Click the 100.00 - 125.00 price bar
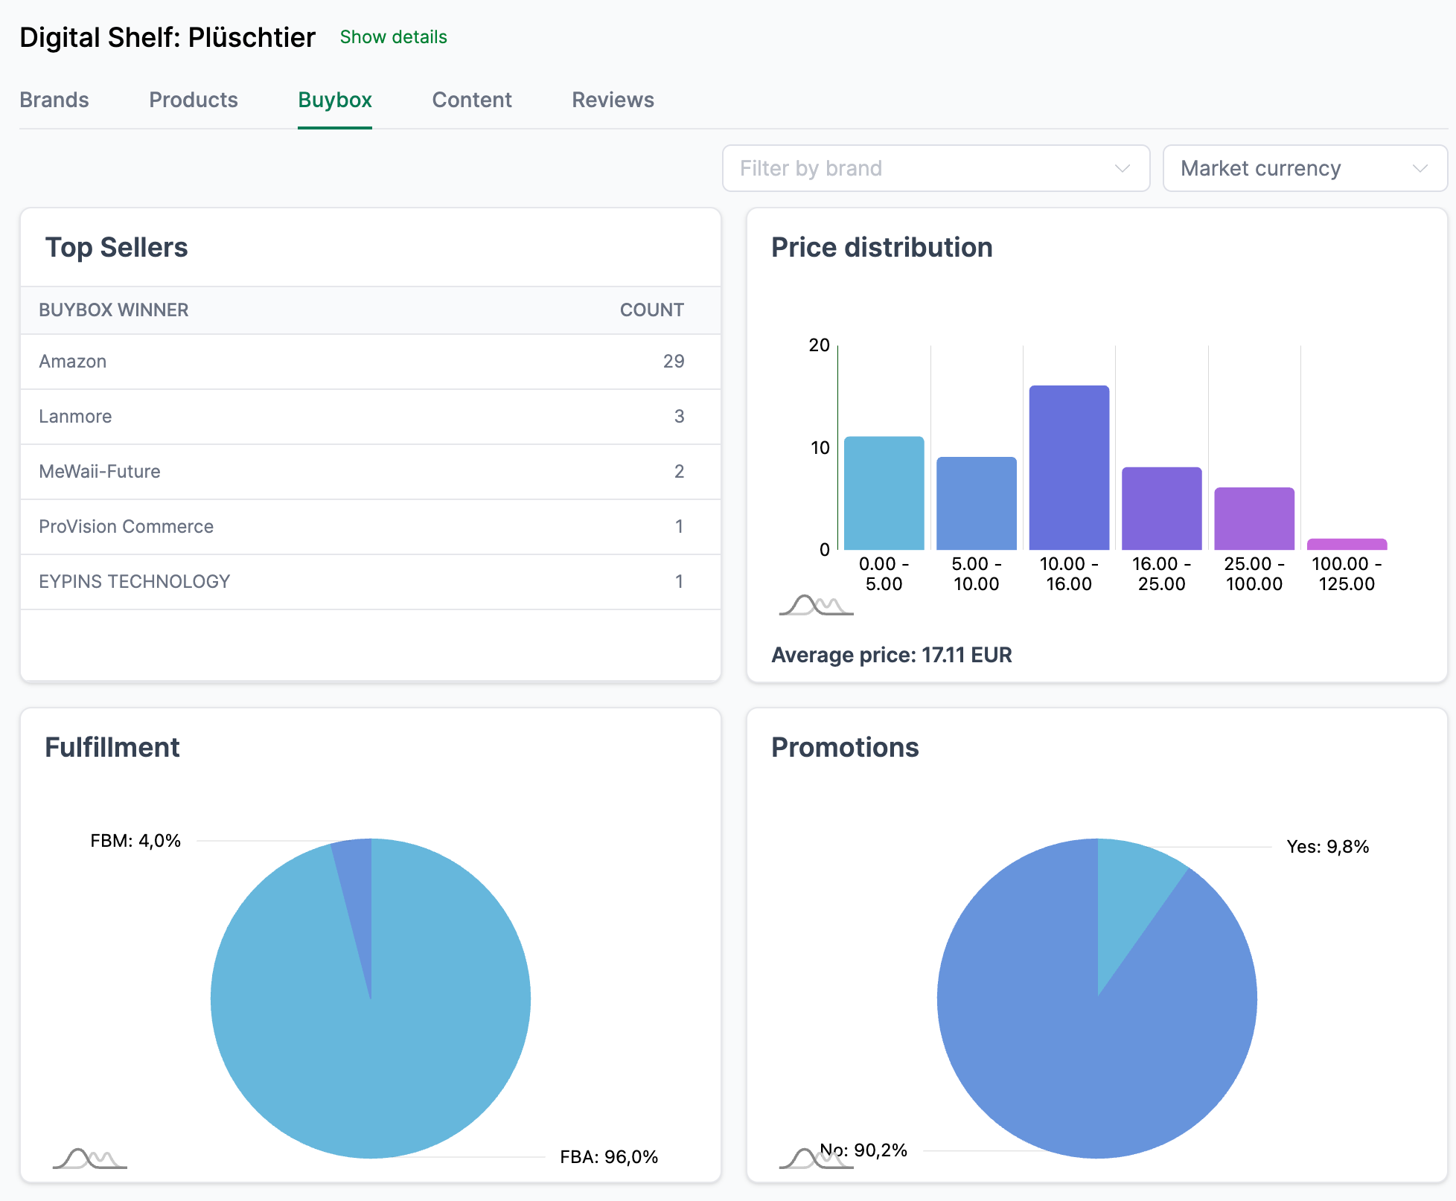This screenshot has height=1201, width=1456. 1347,544
